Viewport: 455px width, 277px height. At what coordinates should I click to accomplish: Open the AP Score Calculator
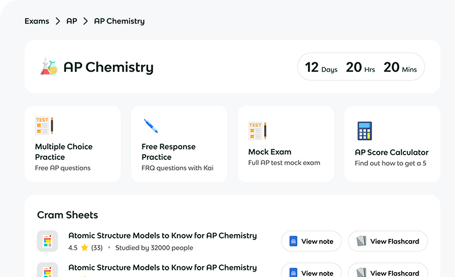(392, 144)
